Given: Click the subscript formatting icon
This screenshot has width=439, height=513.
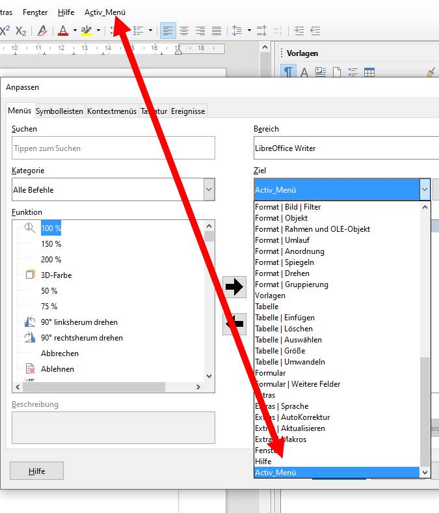Looking at the screenshot, I should 21,31.
